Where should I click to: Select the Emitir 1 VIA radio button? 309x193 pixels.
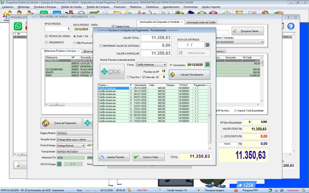click(x=74, y=36)
